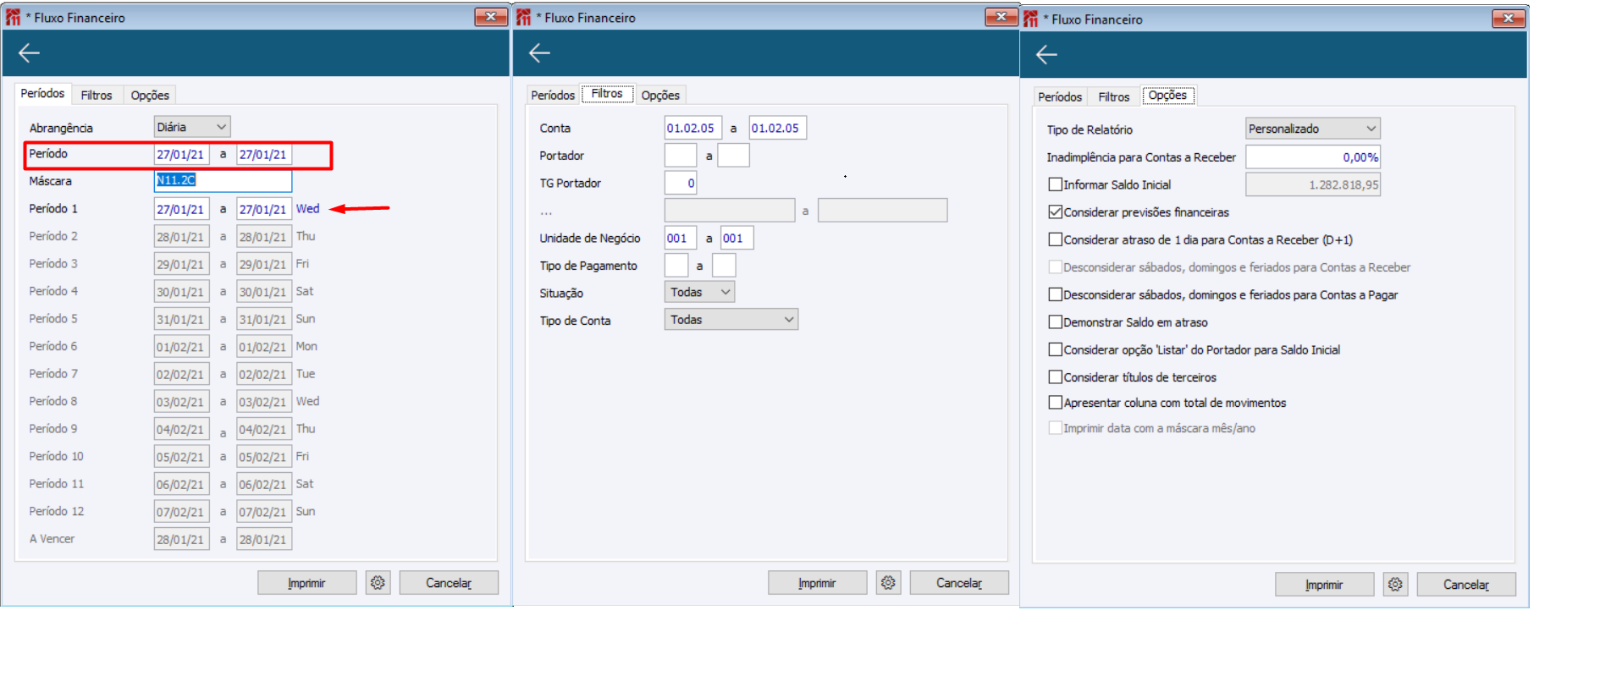Open Períodos tab in the middle window
Viewport: 1600px width, 676px height.
553,96
